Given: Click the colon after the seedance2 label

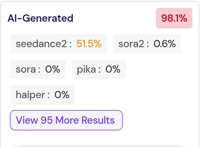Looking at the screenshot, I should coord(70,44).
